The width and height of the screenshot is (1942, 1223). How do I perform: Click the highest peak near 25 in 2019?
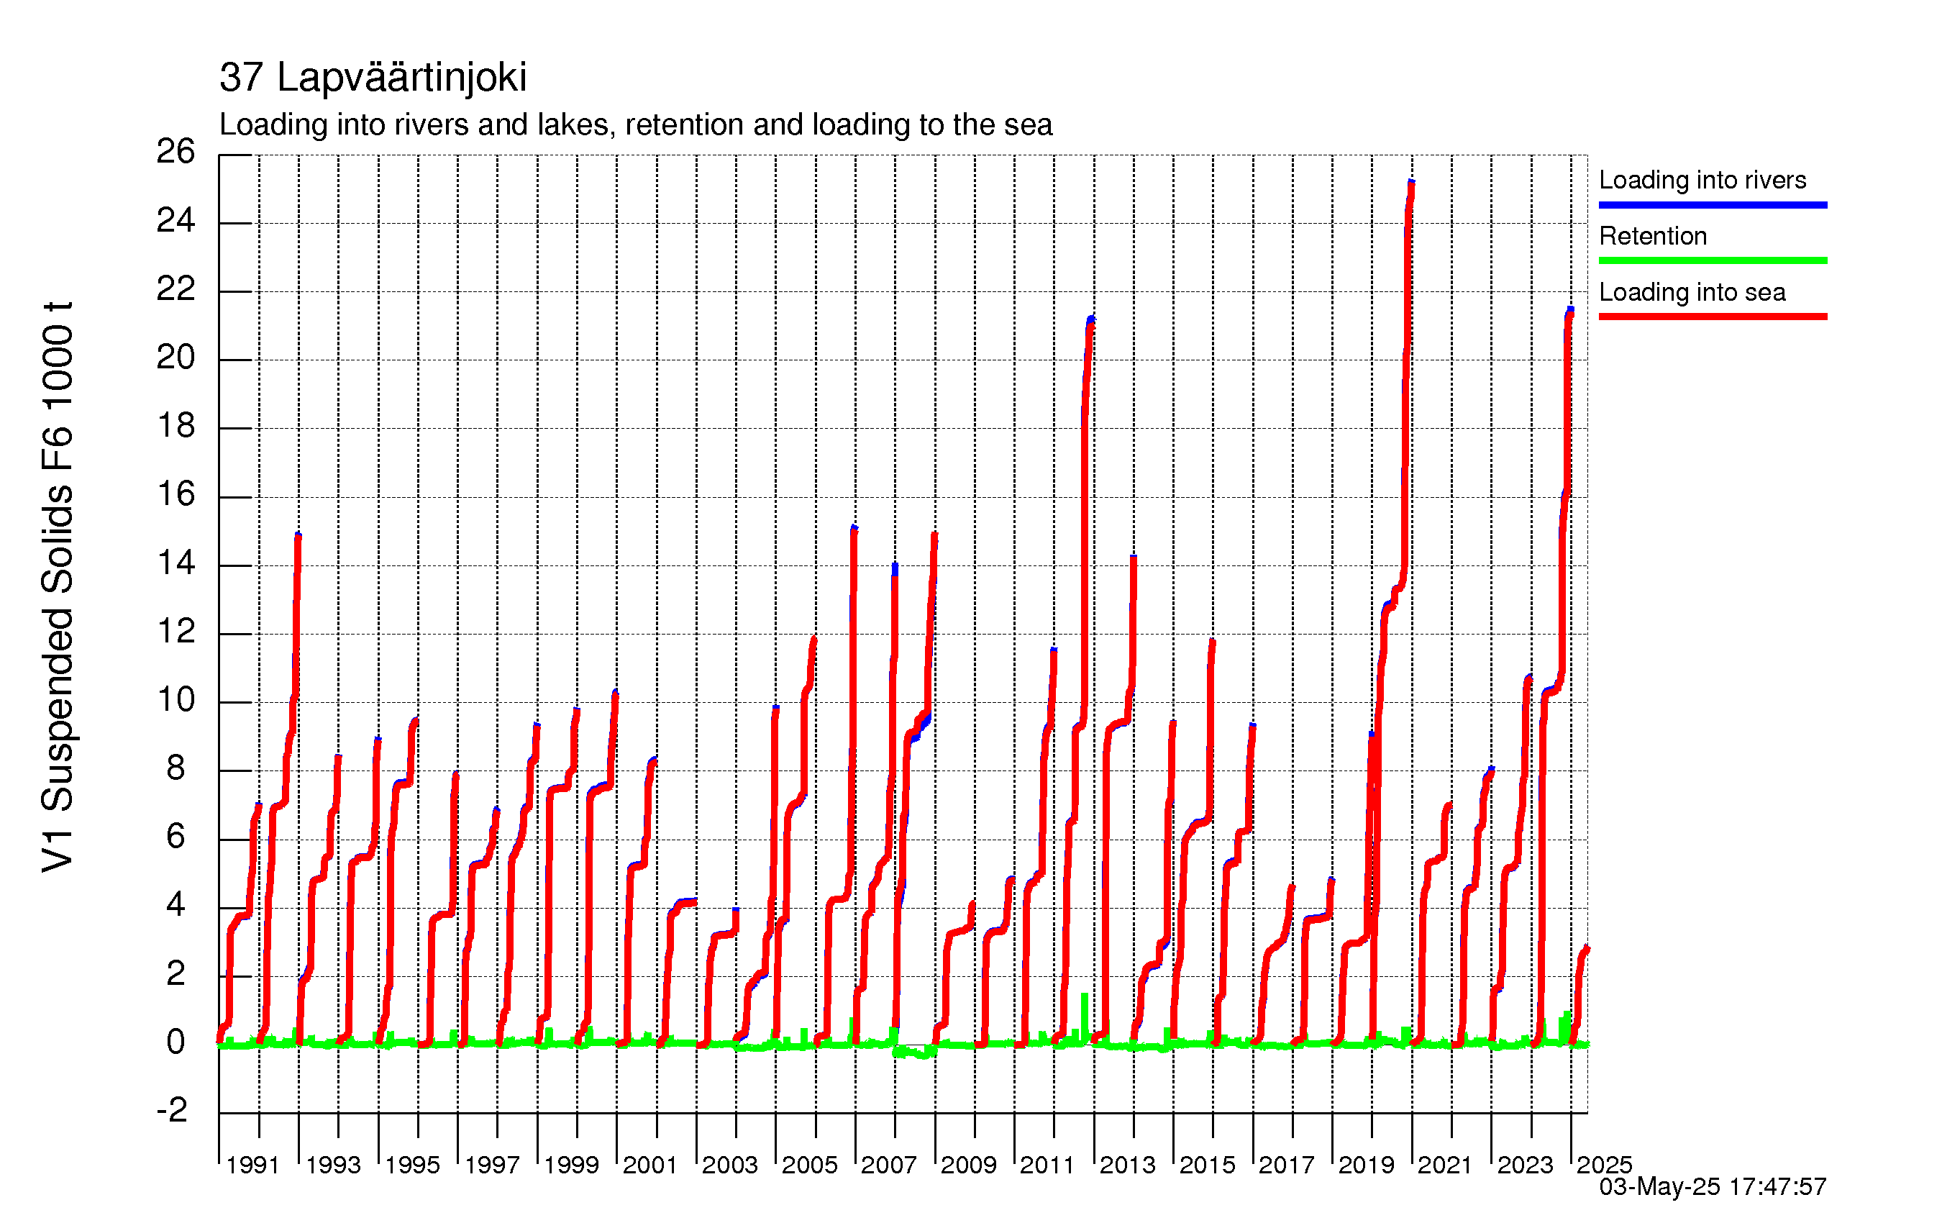[1411, 183]
